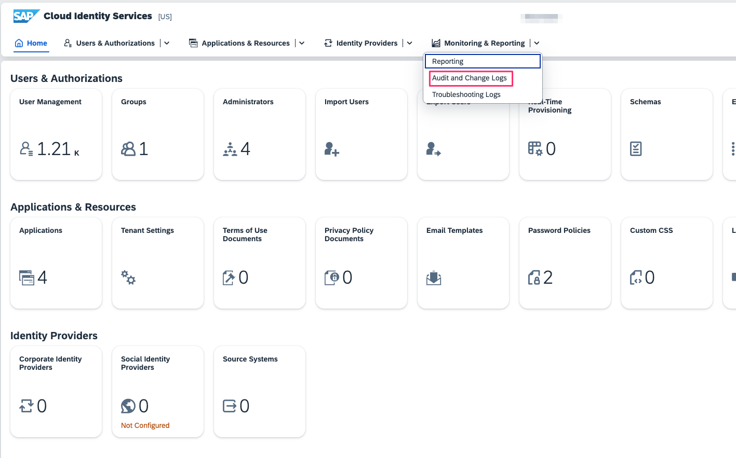
Task: Expand the Users & Authorizations dropdown arrow
Action: pos(167,43)
